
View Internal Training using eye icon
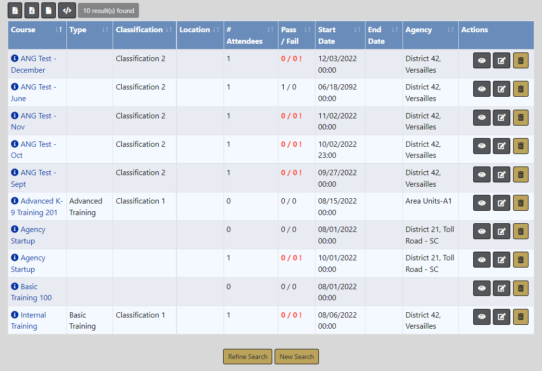482,317
